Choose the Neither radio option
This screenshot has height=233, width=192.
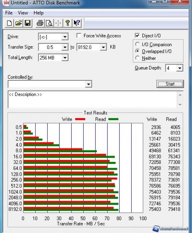point(137,57)
